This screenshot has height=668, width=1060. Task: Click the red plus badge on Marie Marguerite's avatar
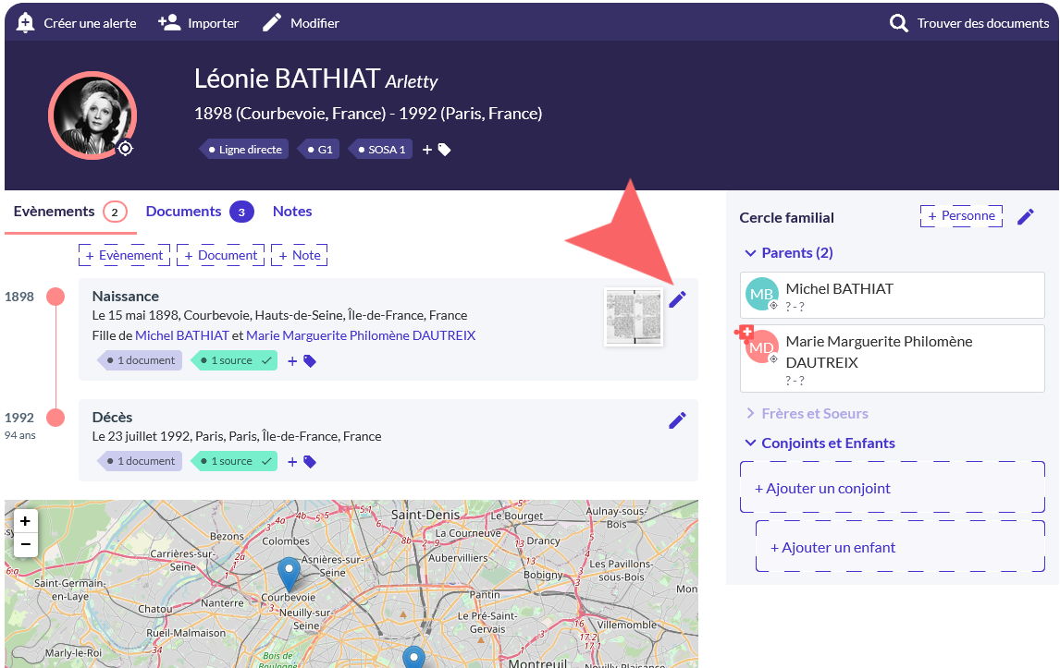pyautogui.click(x=746, y=332)
